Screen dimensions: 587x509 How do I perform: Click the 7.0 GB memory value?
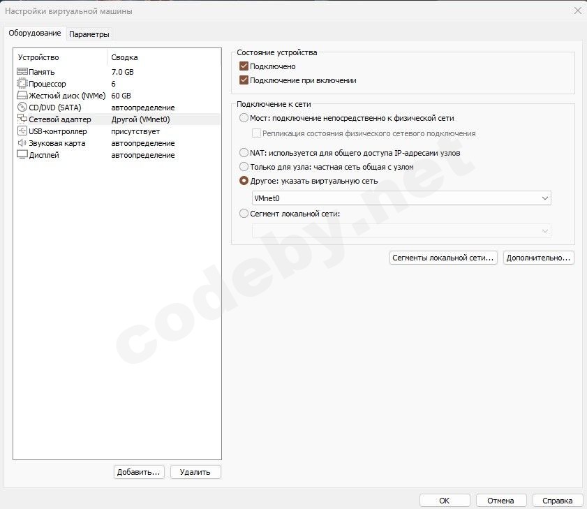[x=122, y=72]
